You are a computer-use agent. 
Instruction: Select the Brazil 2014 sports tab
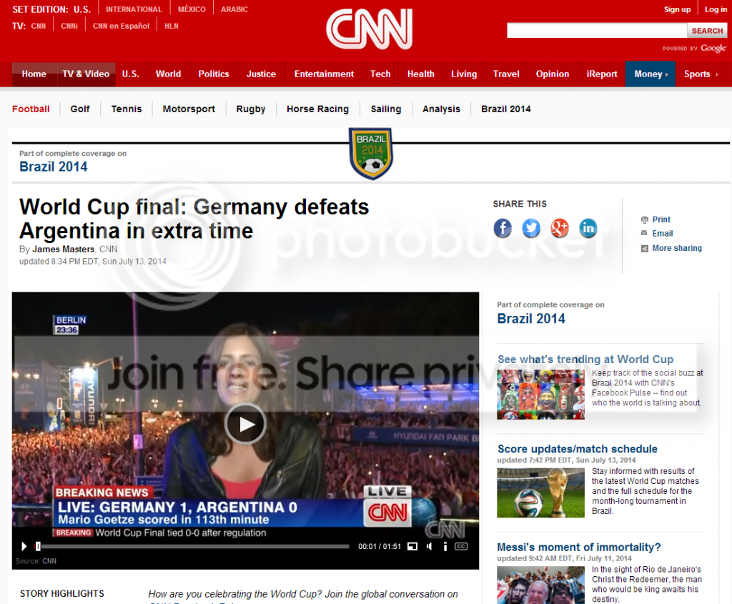point(506,109)
